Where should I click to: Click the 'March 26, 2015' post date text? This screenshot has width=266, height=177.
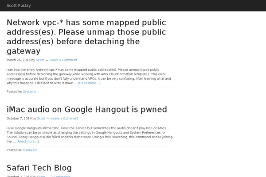pyautogui.click(x=19, y=60)
